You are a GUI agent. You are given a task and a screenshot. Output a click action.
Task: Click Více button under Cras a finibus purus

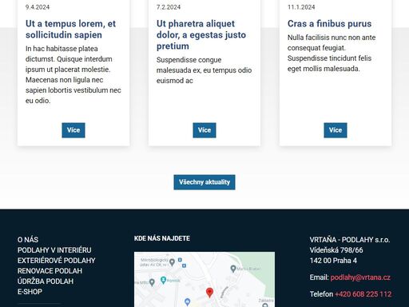[336, 130]
